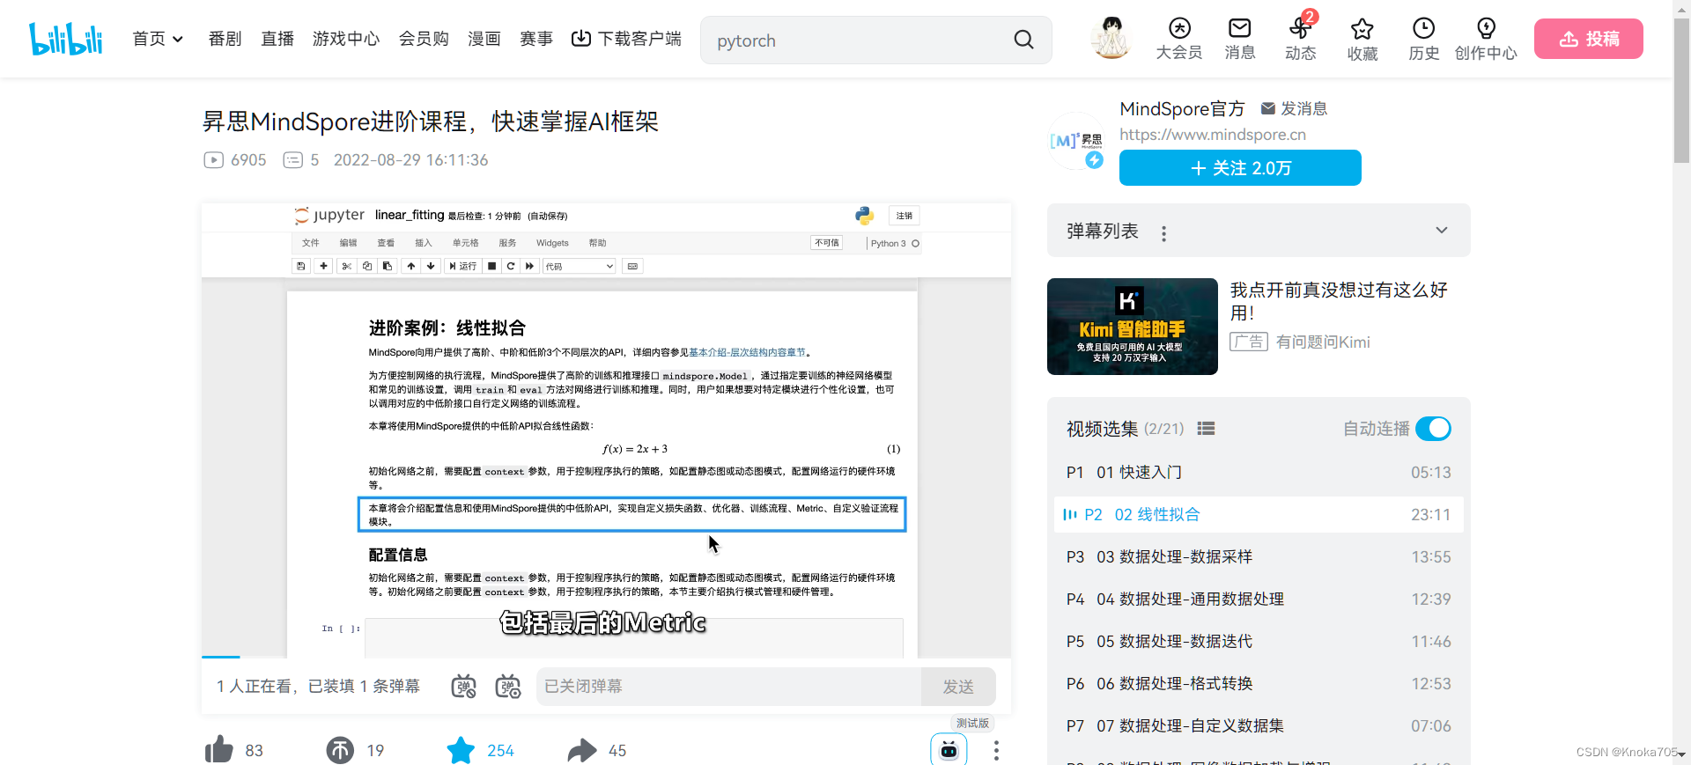Image resolution: width=1691 pixels, height=765 pixels.
Task: Click the 投稿 upload button
Action: 1588,39
